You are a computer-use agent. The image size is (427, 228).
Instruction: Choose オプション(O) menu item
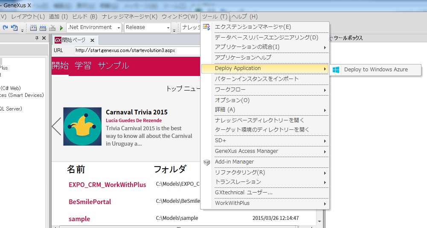tap(265, 100)
